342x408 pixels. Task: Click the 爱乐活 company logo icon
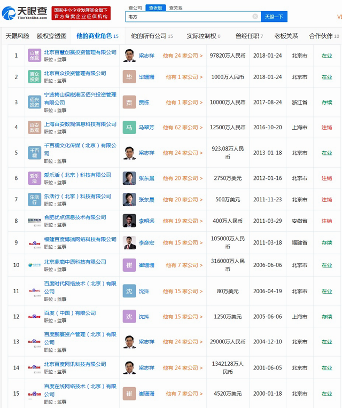point(34,178)
